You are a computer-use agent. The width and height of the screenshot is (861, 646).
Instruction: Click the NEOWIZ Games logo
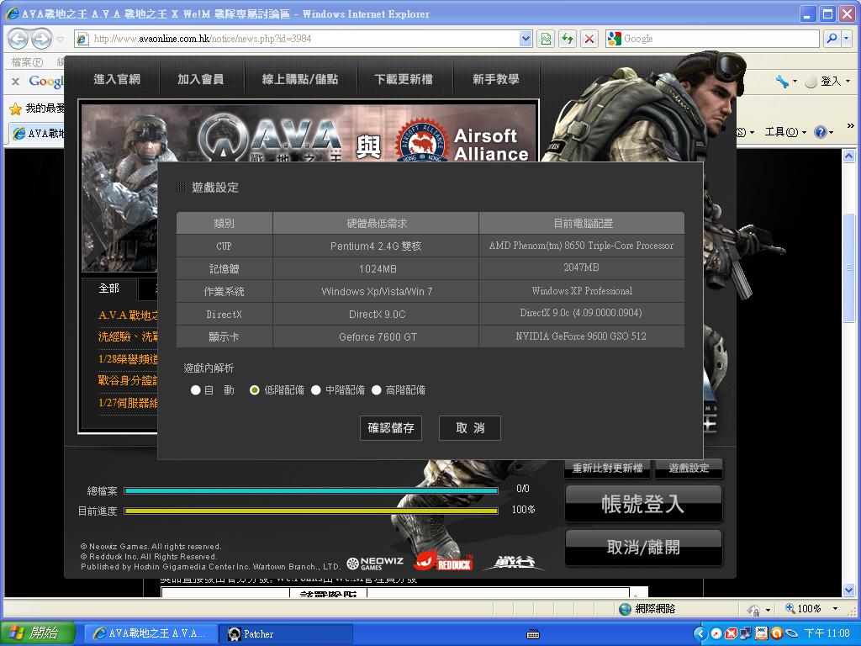pyautogui.click(x=375, y=563)
